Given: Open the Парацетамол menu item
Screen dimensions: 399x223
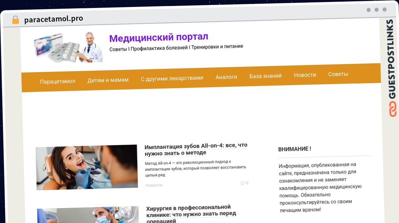Looking at the screenshot, I should [58, 81].
